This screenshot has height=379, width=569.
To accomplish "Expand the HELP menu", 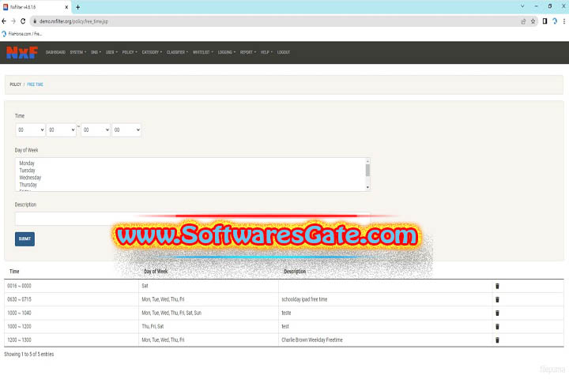I will pos(266,52).
